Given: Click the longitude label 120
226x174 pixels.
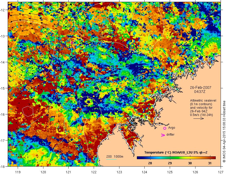Looking at the screenshot, I should click(x=43, y=172).
